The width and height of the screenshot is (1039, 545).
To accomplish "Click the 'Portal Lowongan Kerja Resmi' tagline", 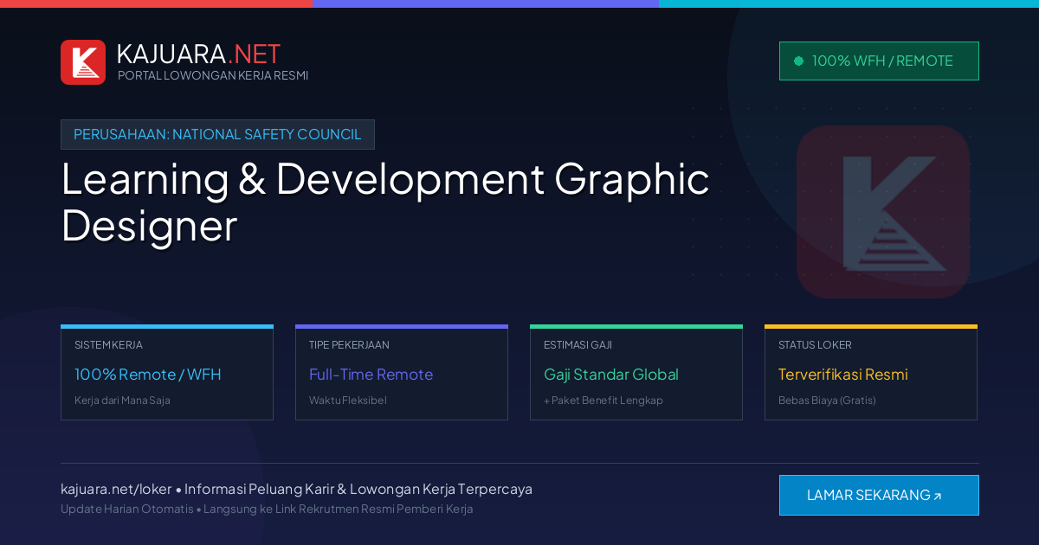I will 213,75.
